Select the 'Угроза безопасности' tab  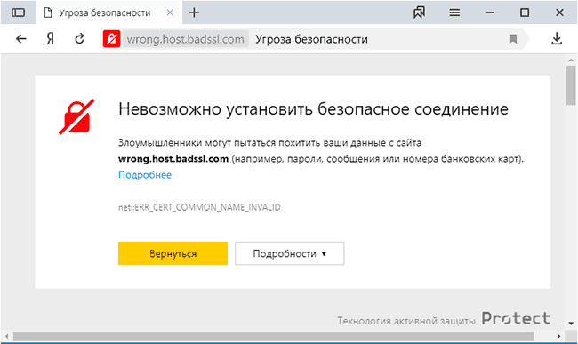pos(108,12)
